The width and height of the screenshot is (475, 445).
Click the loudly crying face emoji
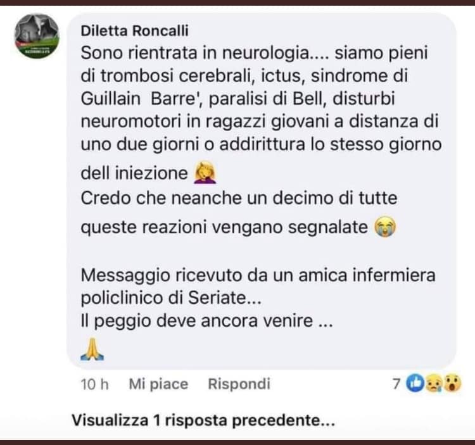tap(385, 227)
